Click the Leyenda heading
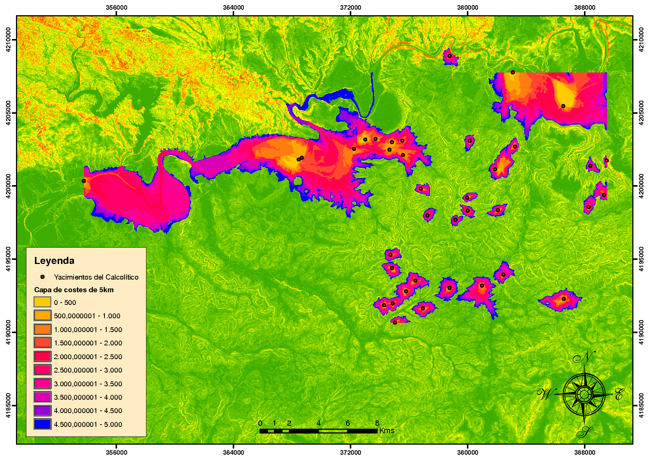Viewport: 652px width, 461px height. (x=54, y=261)
